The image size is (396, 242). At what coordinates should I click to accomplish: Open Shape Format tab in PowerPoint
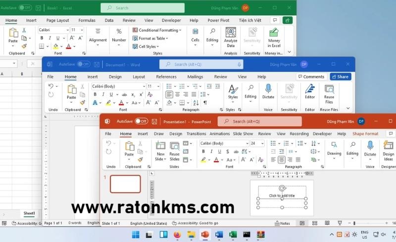365,134
